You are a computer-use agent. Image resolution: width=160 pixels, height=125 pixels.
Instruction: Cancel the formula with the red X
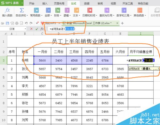pos(31,29)
